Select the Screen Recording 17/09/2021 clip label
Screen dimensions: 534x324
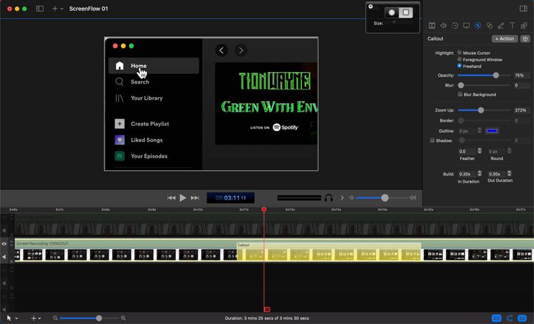tap(43, 244)
